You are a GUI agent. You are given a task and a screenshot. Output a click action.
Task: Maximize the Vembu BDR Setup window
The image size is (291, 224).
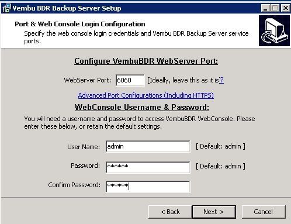pos(275,8)
